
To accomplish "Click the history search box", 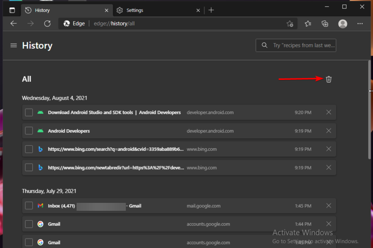I will point(301,46).
